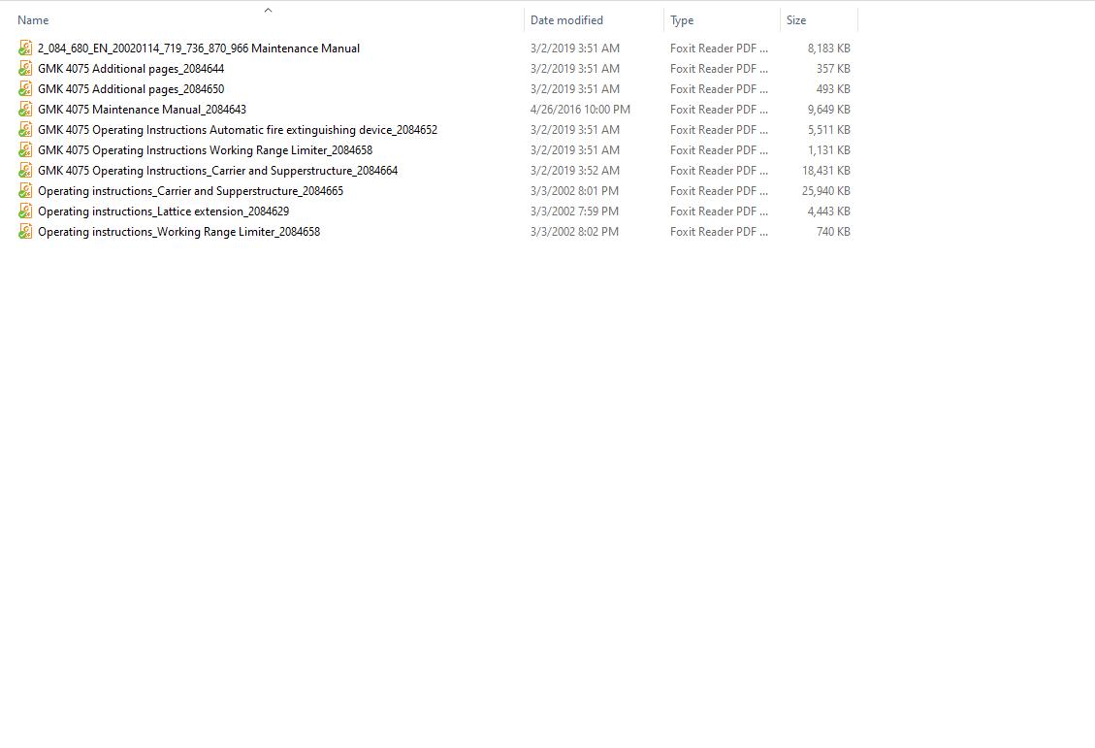The image size is (1095, 748).
Task: Click PDF icon for GMK 4075 Working Range Limiter_2084658
Action: [25, 149]
